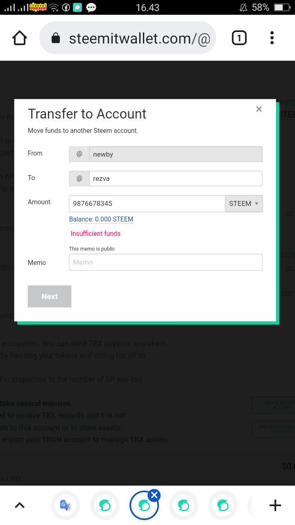This screenshot has width=295, height=525.
Task: Tap the Google Translate tab icon
Action: (66, 505)
